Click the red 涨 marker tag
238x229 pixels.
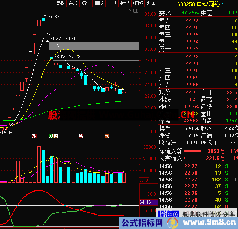tap(34, 136)
